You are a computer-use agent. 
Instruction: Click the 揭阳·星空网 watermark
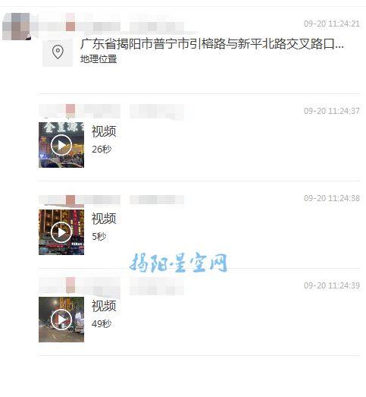pyautogui.click(x=178, y=263)
